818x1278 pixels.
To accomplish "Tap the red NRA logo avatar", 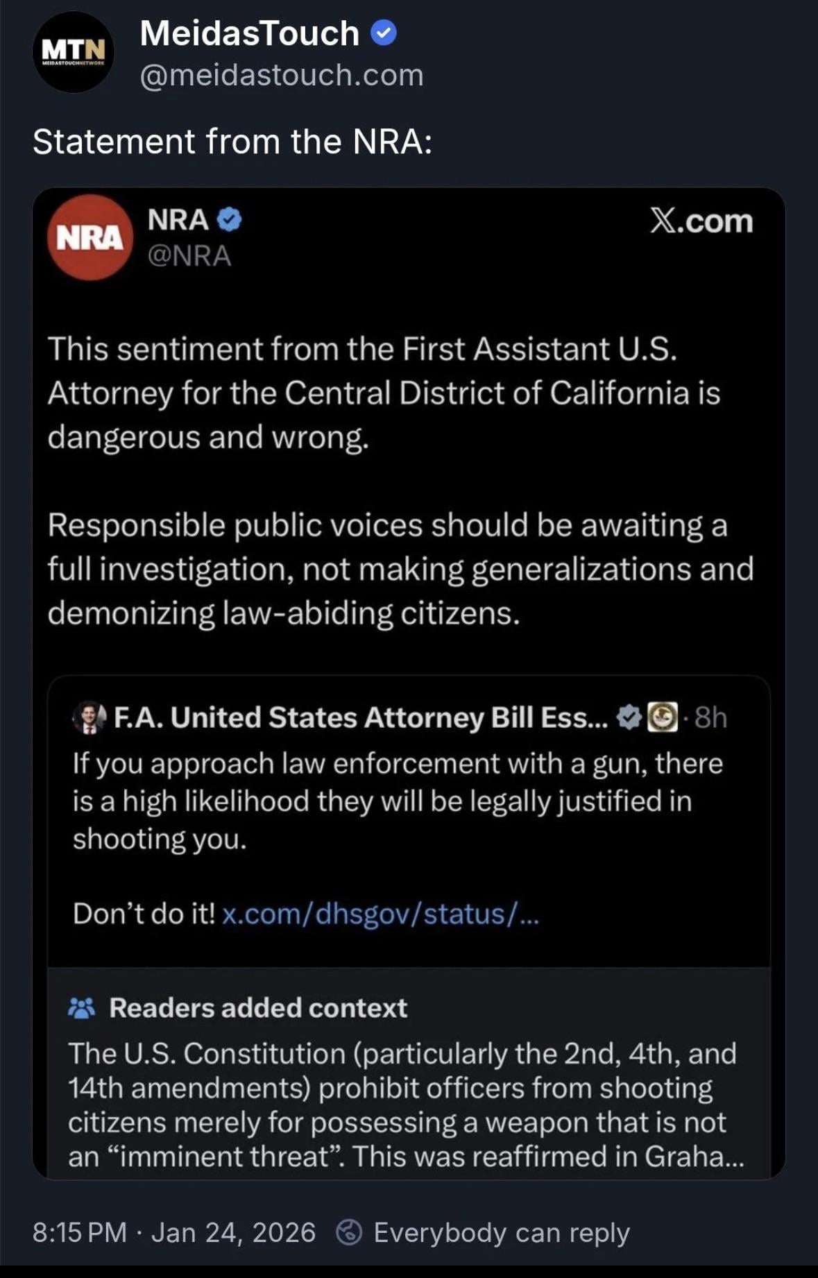I will pyautogui.click(x=90, y=237).
